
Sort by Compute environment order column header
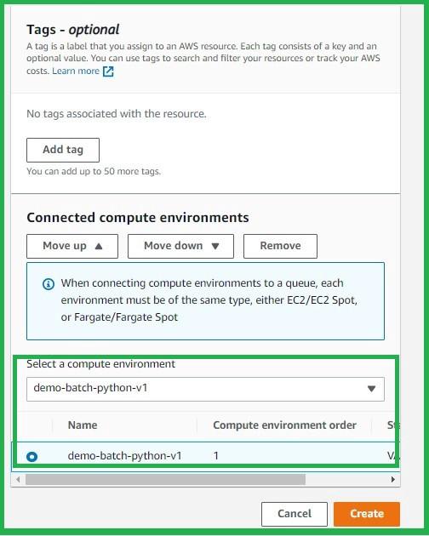(x=284, y=425)
